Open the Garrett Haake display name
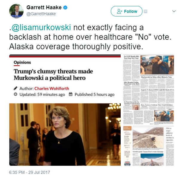184x178 pixels. [44, 7]
